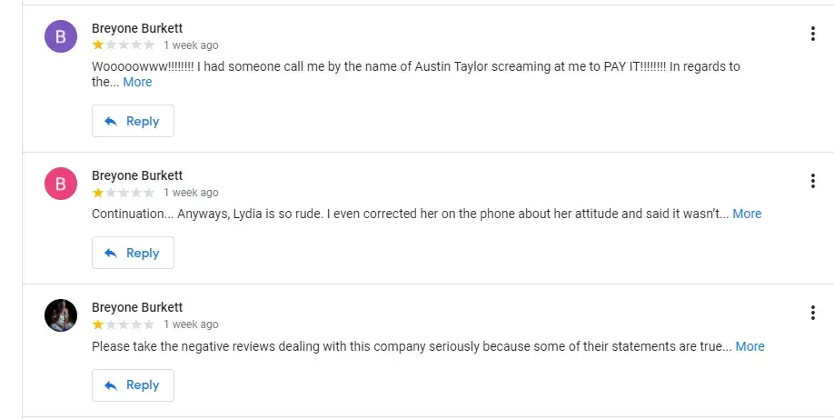The height and width of the screenshot is (419, 834).
Task: Click "1 week ago" timestamp on the first review
Action: pos(191,45)
